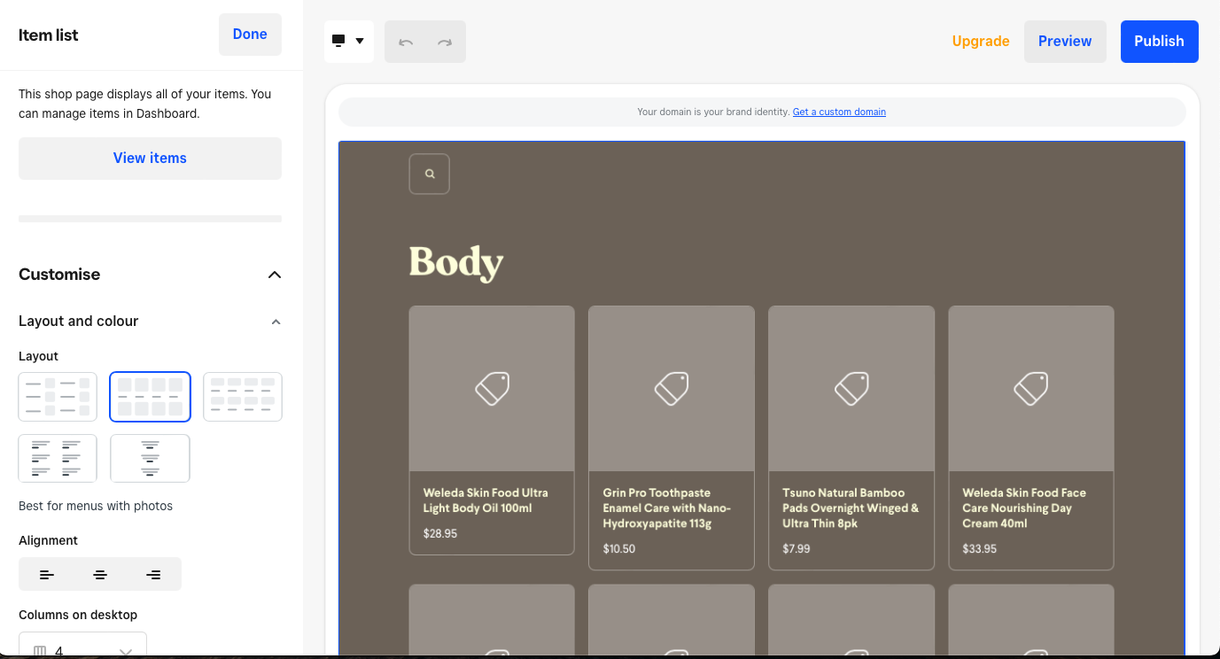Image resolution: width=1220 pixels, height=659 pixels.
Task: Open the Columns on desktop dropdown
Action: coord(82,645)
